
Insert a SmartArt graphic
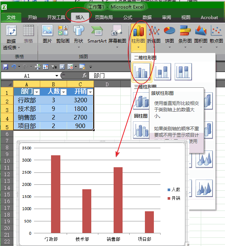[97, 35]
